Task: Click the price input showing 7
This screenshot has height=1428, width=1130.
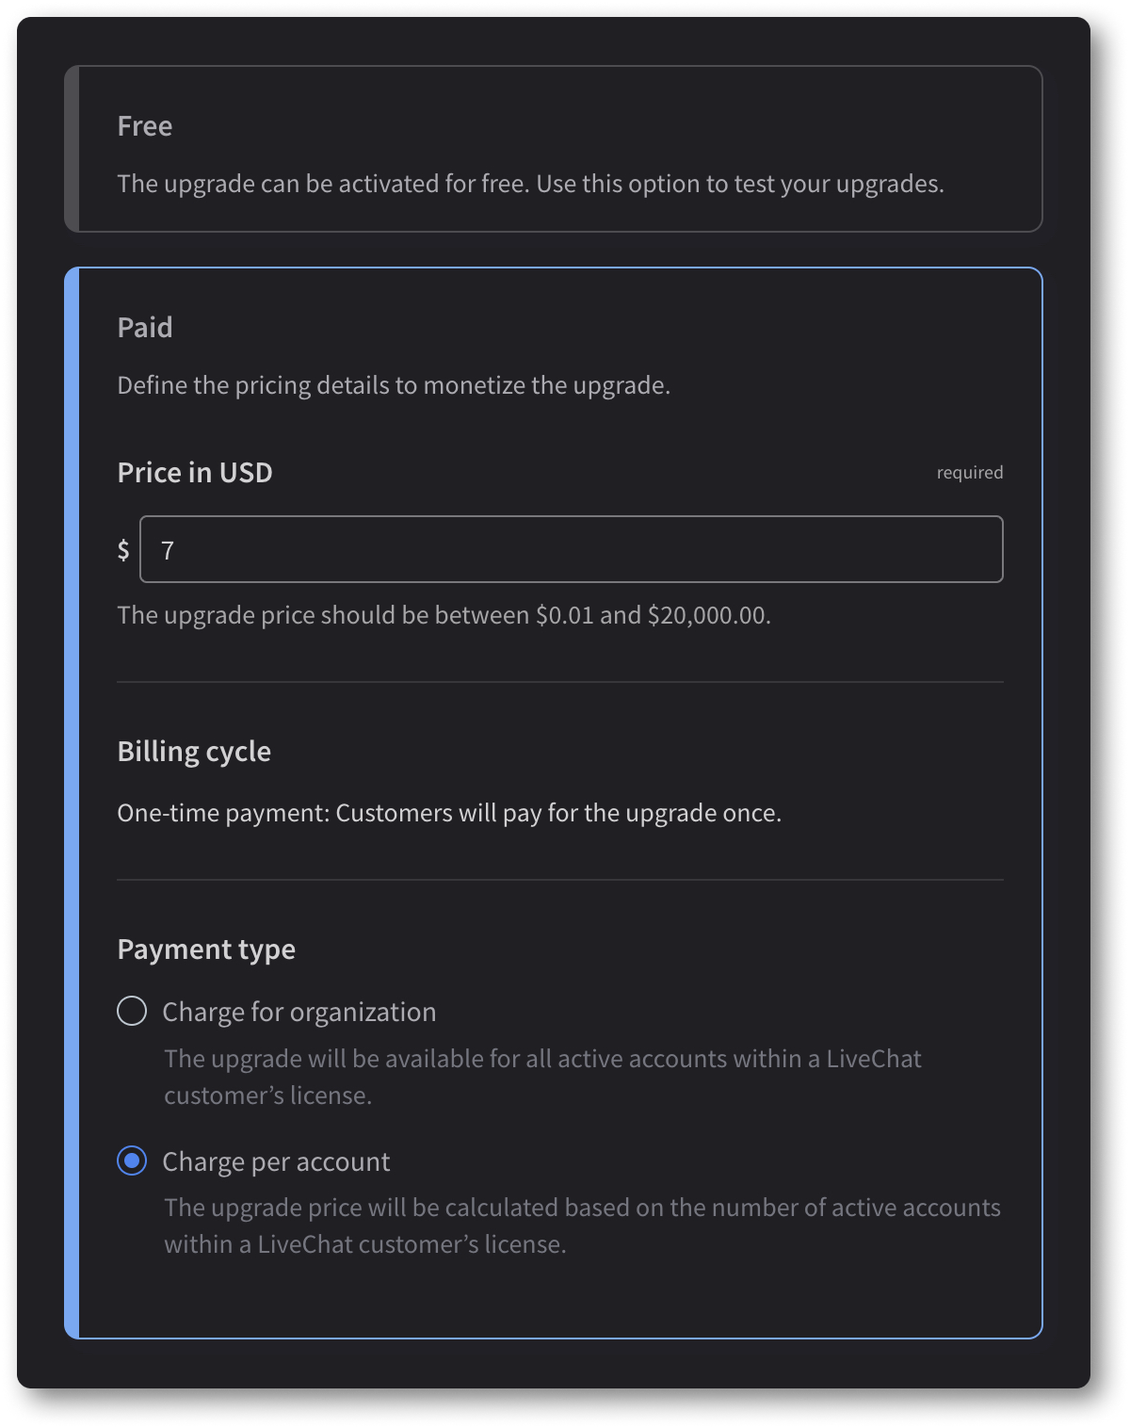Action: click(571, 549)
